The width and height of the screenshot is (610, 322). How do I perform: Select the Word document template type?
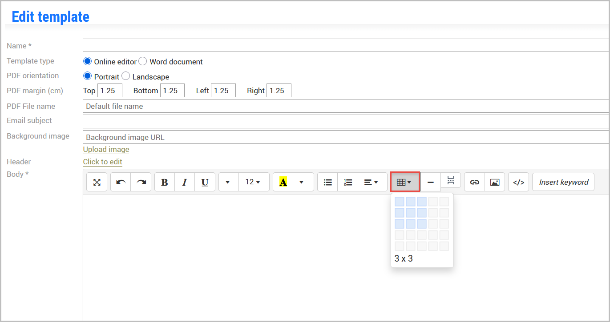(x=143, y=61)
